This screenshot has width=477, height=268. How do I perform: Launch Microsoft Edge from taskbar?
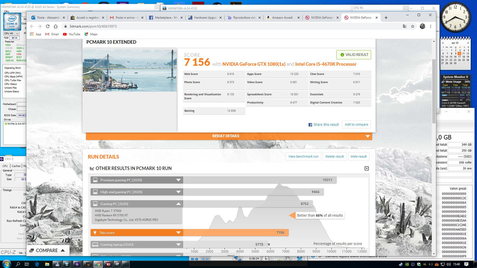(38, 264)
